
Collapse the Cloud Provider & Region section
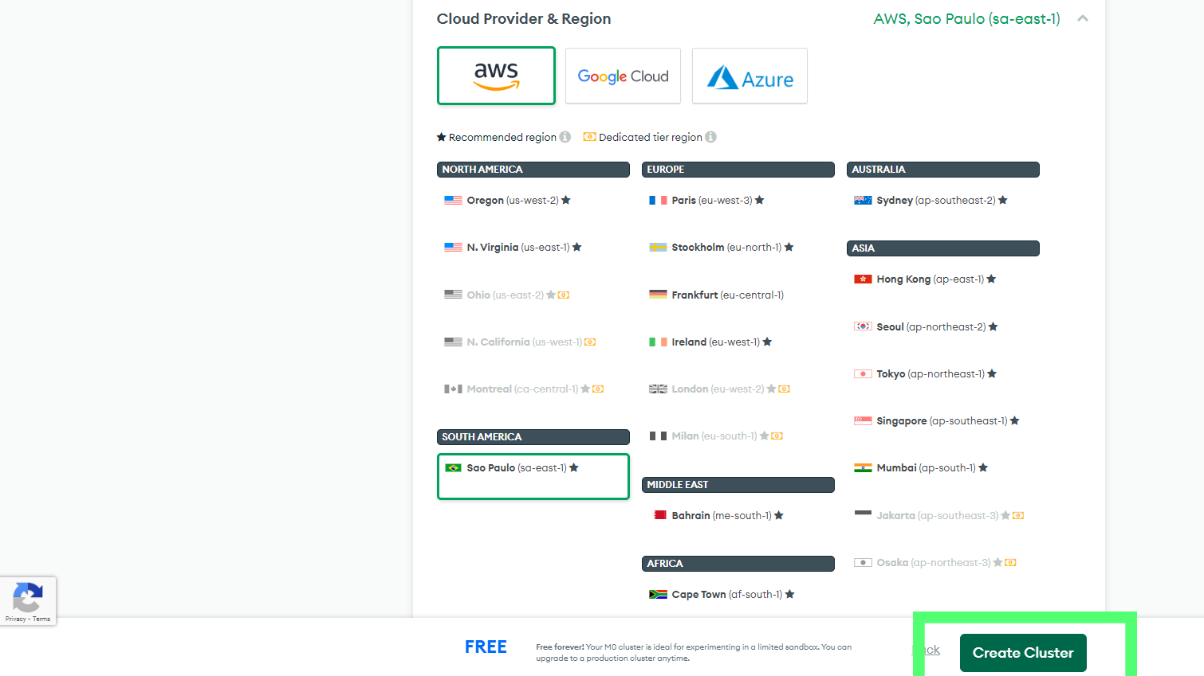click(1082, 18)
